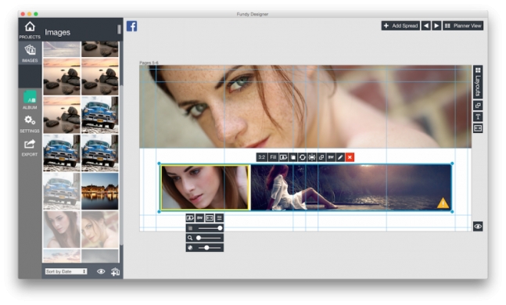This screenshot has width=506, height=305.
Task: Open the lines menu icon in image toolbar
Action: click(x=219, y=218)
